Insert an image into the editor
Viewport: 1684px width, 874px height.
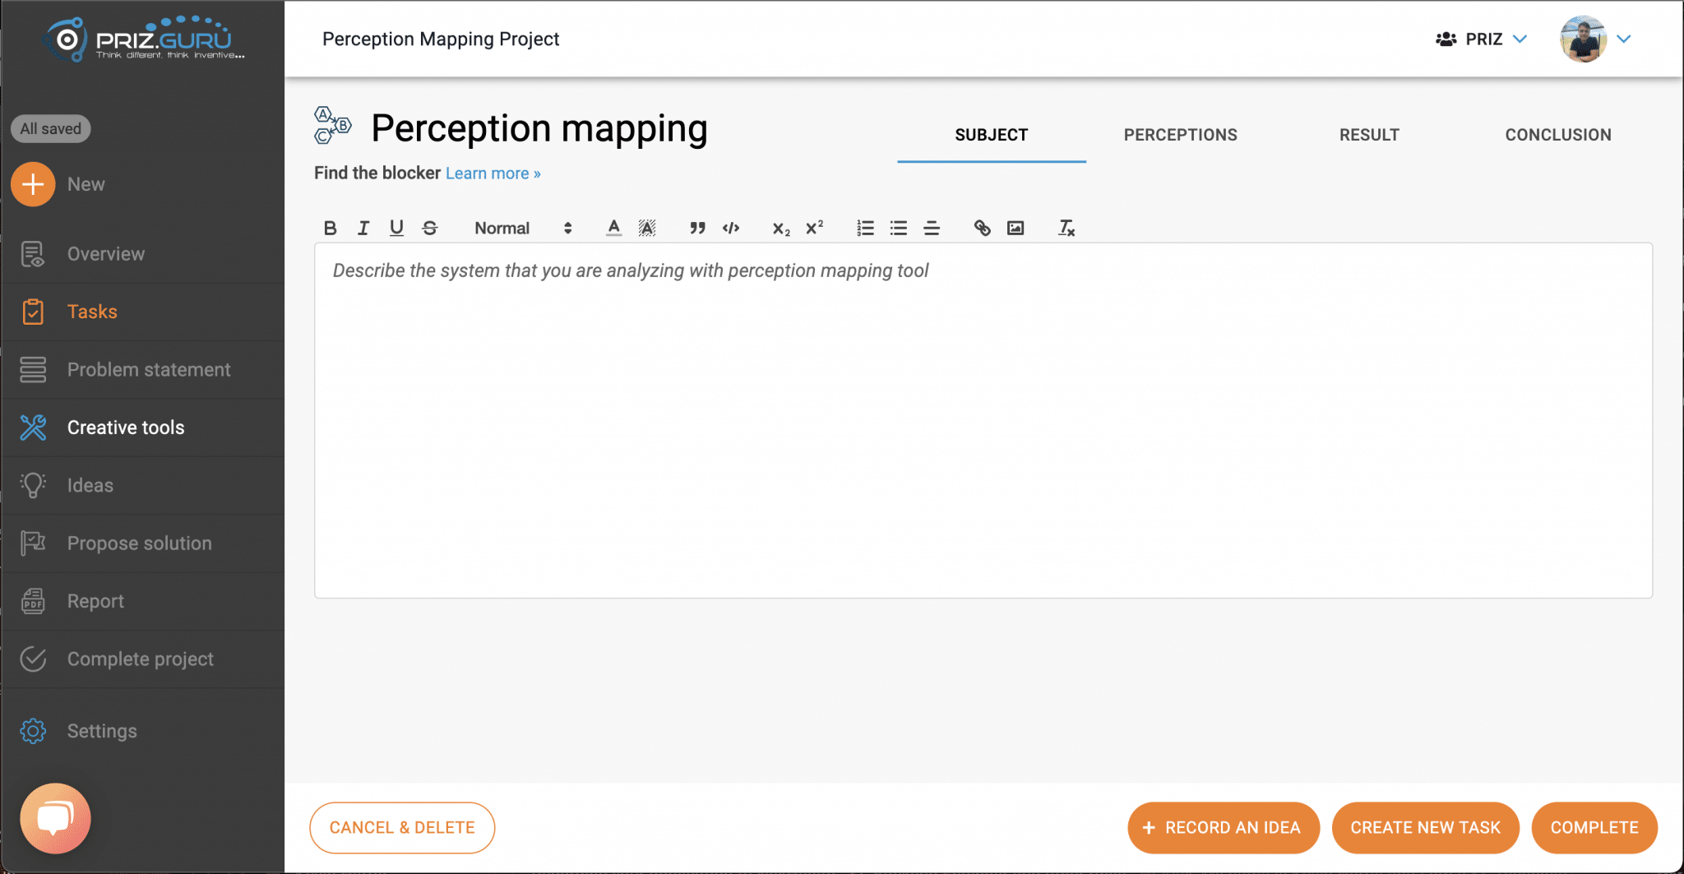point(1015,228)
